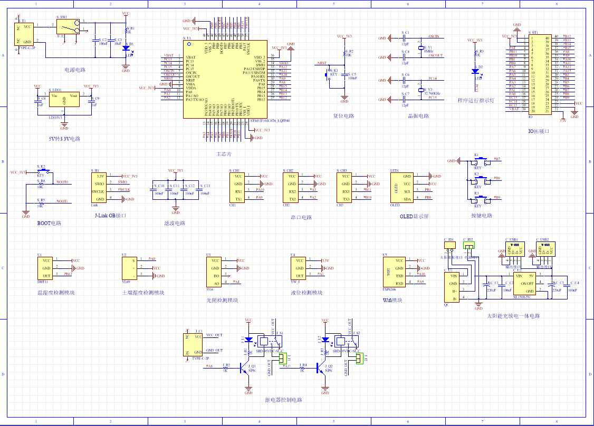Screen dimensions: 594x426
Task: Select the S_D1 power LED symbol
Action: tap(126, 49)
